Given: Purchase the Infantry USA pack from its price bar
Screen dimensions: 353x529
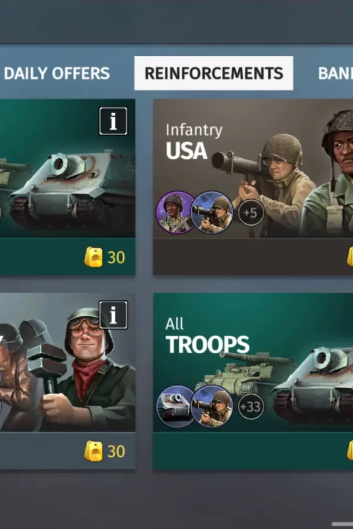Looking at the screenshot, I should coord(253,257).
